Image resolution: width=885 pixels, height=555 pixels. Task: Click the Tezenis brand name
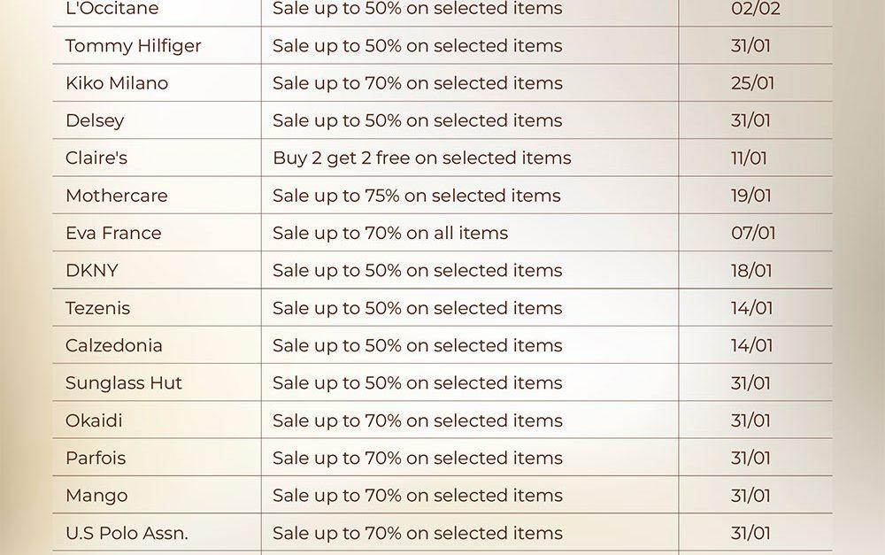tap(97, 308)
